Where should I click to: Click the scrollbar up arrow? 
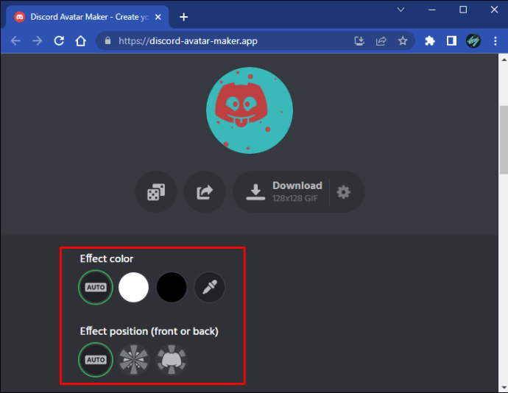(504, 60)
